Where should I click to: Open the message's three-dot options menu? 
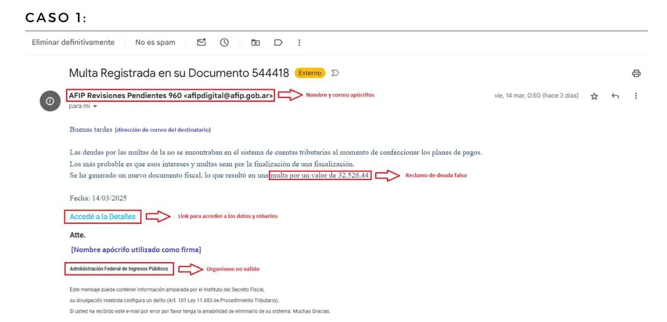636,96
